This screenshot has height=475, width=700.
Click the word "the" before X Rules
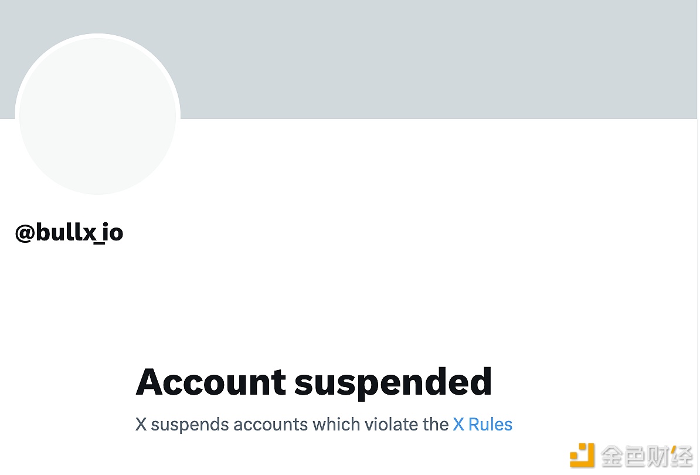click(435, 424)
